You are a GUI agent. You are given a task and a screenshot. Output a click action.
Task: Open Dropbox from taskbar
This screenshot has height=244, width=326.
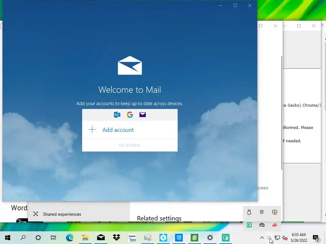(117, 238)
